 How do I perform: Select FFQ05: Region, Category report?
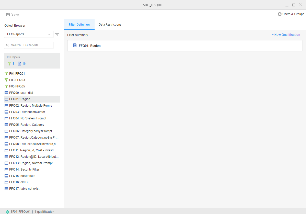click(x=27, y=125)
